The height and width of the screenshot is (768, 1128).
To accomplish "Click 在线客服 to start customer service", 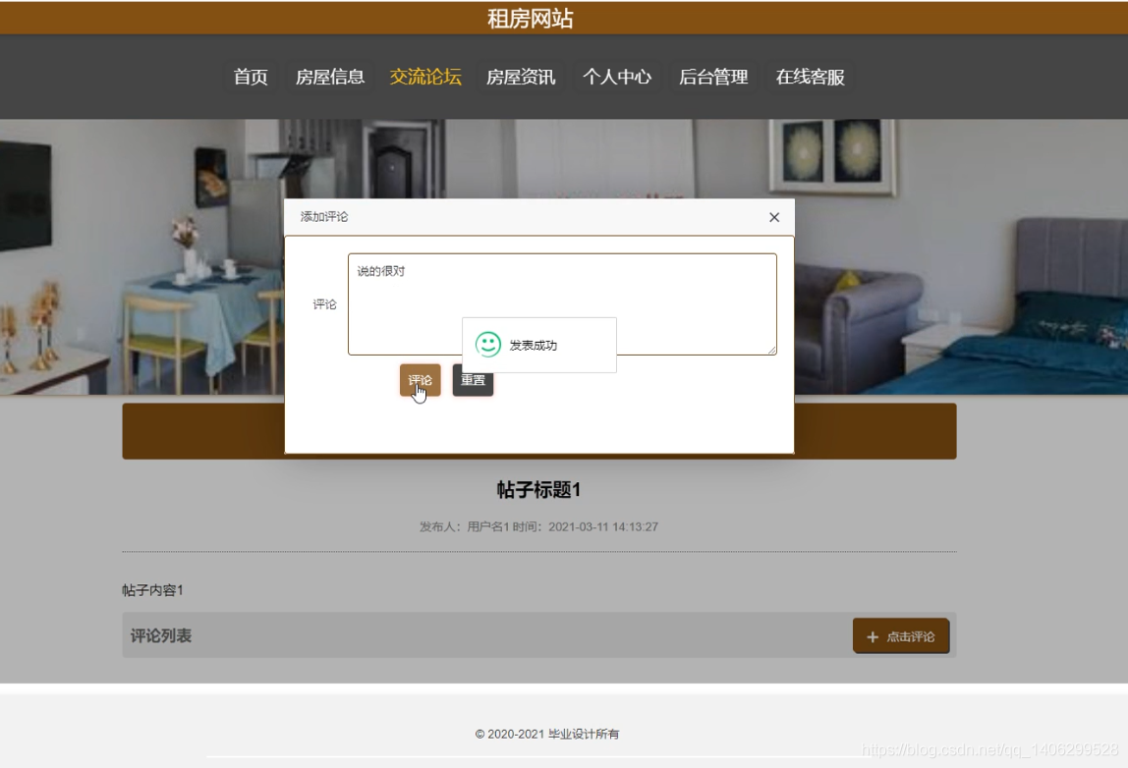I will click(x=812, y=78).
